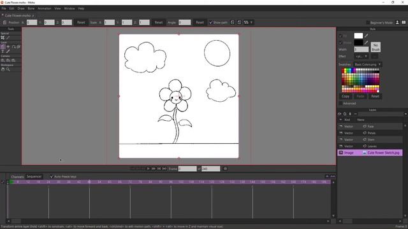Toggle the Show path checkbox

211,22
